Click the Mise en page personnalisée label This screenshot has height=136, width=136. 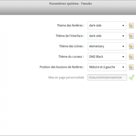click(66, 78)
